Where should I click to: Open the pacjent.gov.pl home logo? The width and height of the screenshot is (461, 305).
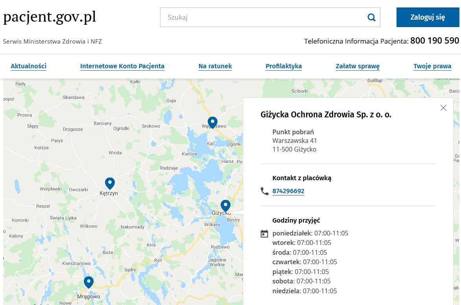point(50,17)
